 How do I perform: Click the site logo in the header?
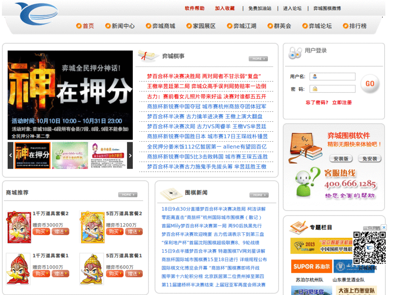(x=36, y=13)
